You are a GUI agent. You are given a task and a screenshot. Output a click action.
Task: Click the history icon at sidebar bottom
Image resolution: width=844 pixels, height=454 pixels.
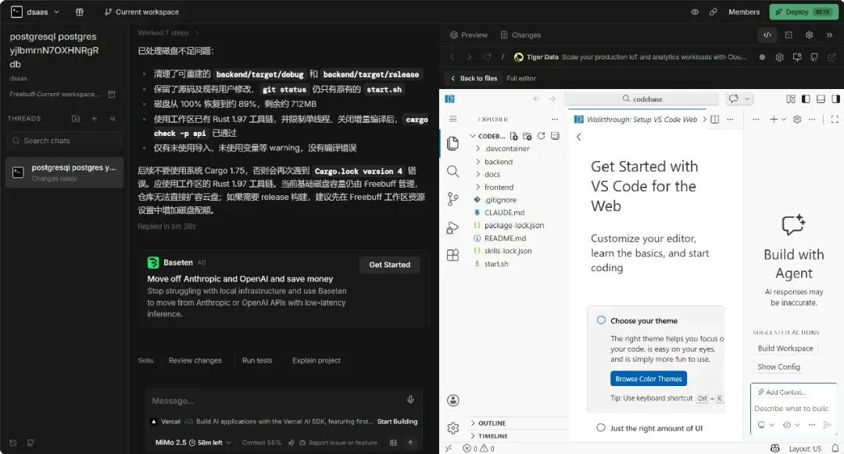[13, 443]
